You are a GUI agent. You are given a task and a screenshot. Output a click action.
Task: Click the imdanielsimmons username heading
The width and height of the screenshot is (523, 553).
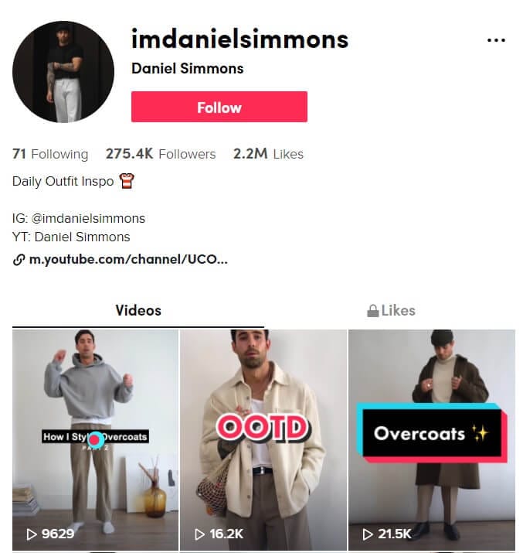click(x=239, y=39)
